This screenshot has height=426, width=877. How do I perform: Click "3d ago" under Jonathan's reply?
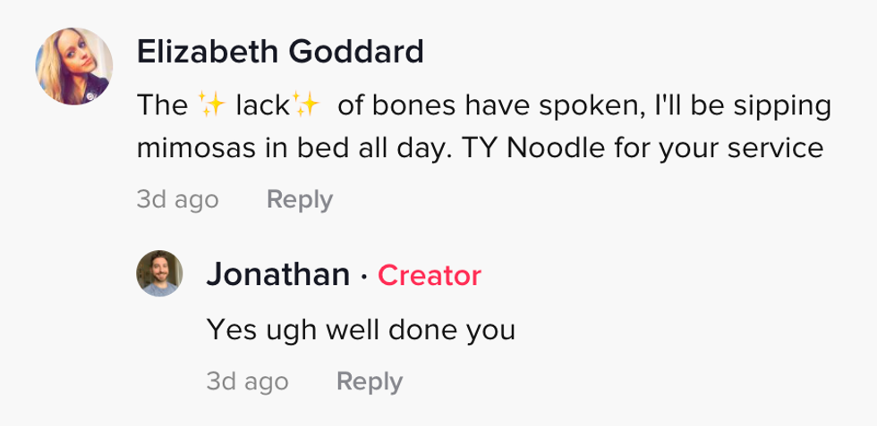coord(247,382)
